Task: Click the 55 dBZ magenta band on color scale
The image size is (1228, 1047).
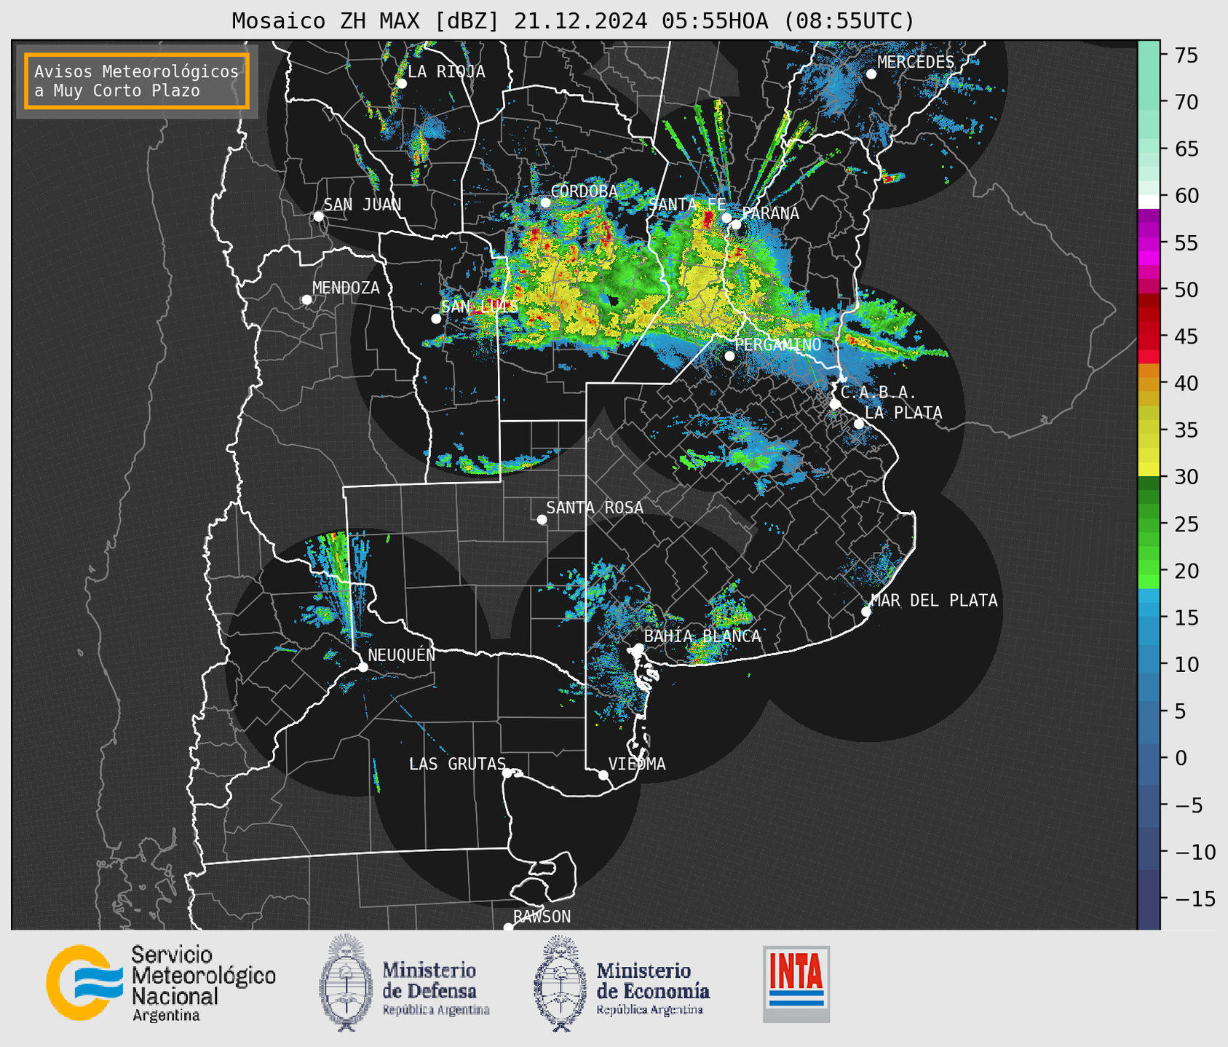Action: [1149, 242]
